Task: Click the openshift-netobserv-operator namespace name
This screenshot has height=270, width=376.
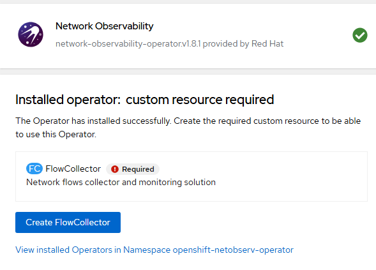Action: (x=233, y=250)
